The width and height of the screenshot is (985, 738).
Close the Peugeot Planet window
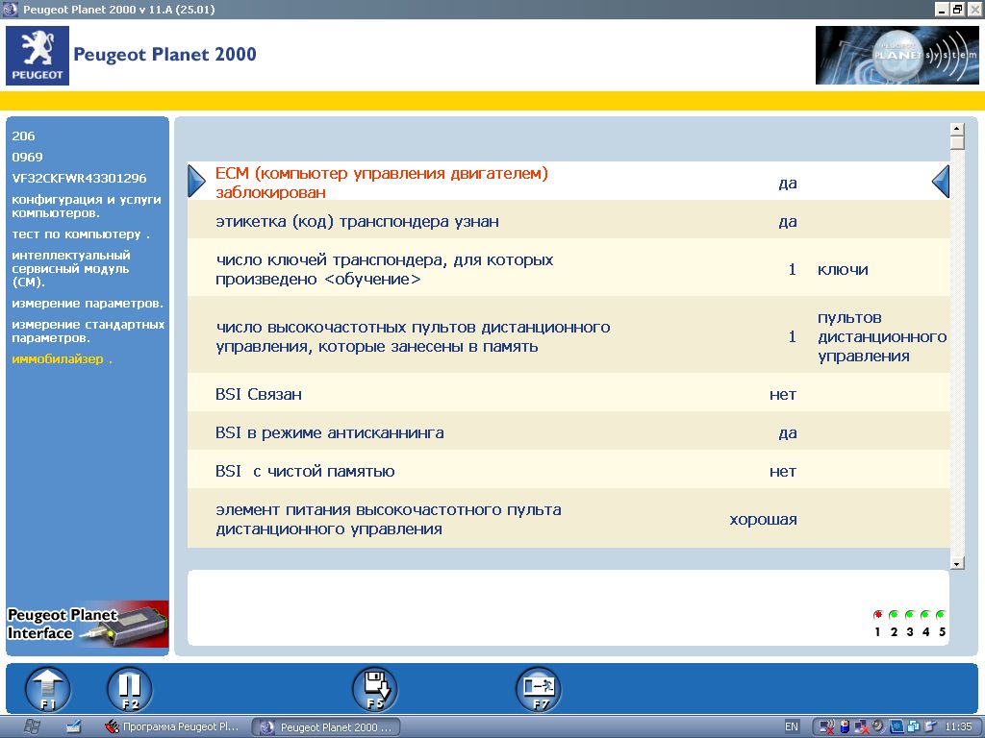tap(973, 10)
